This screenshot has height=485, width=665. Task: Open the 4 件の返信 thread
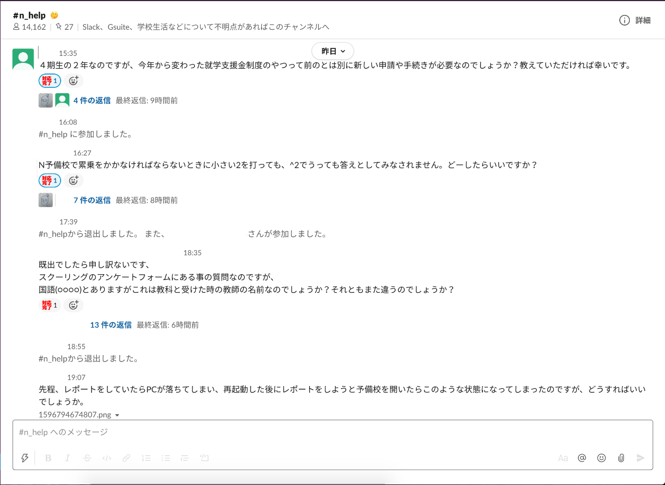coord(92,100)
